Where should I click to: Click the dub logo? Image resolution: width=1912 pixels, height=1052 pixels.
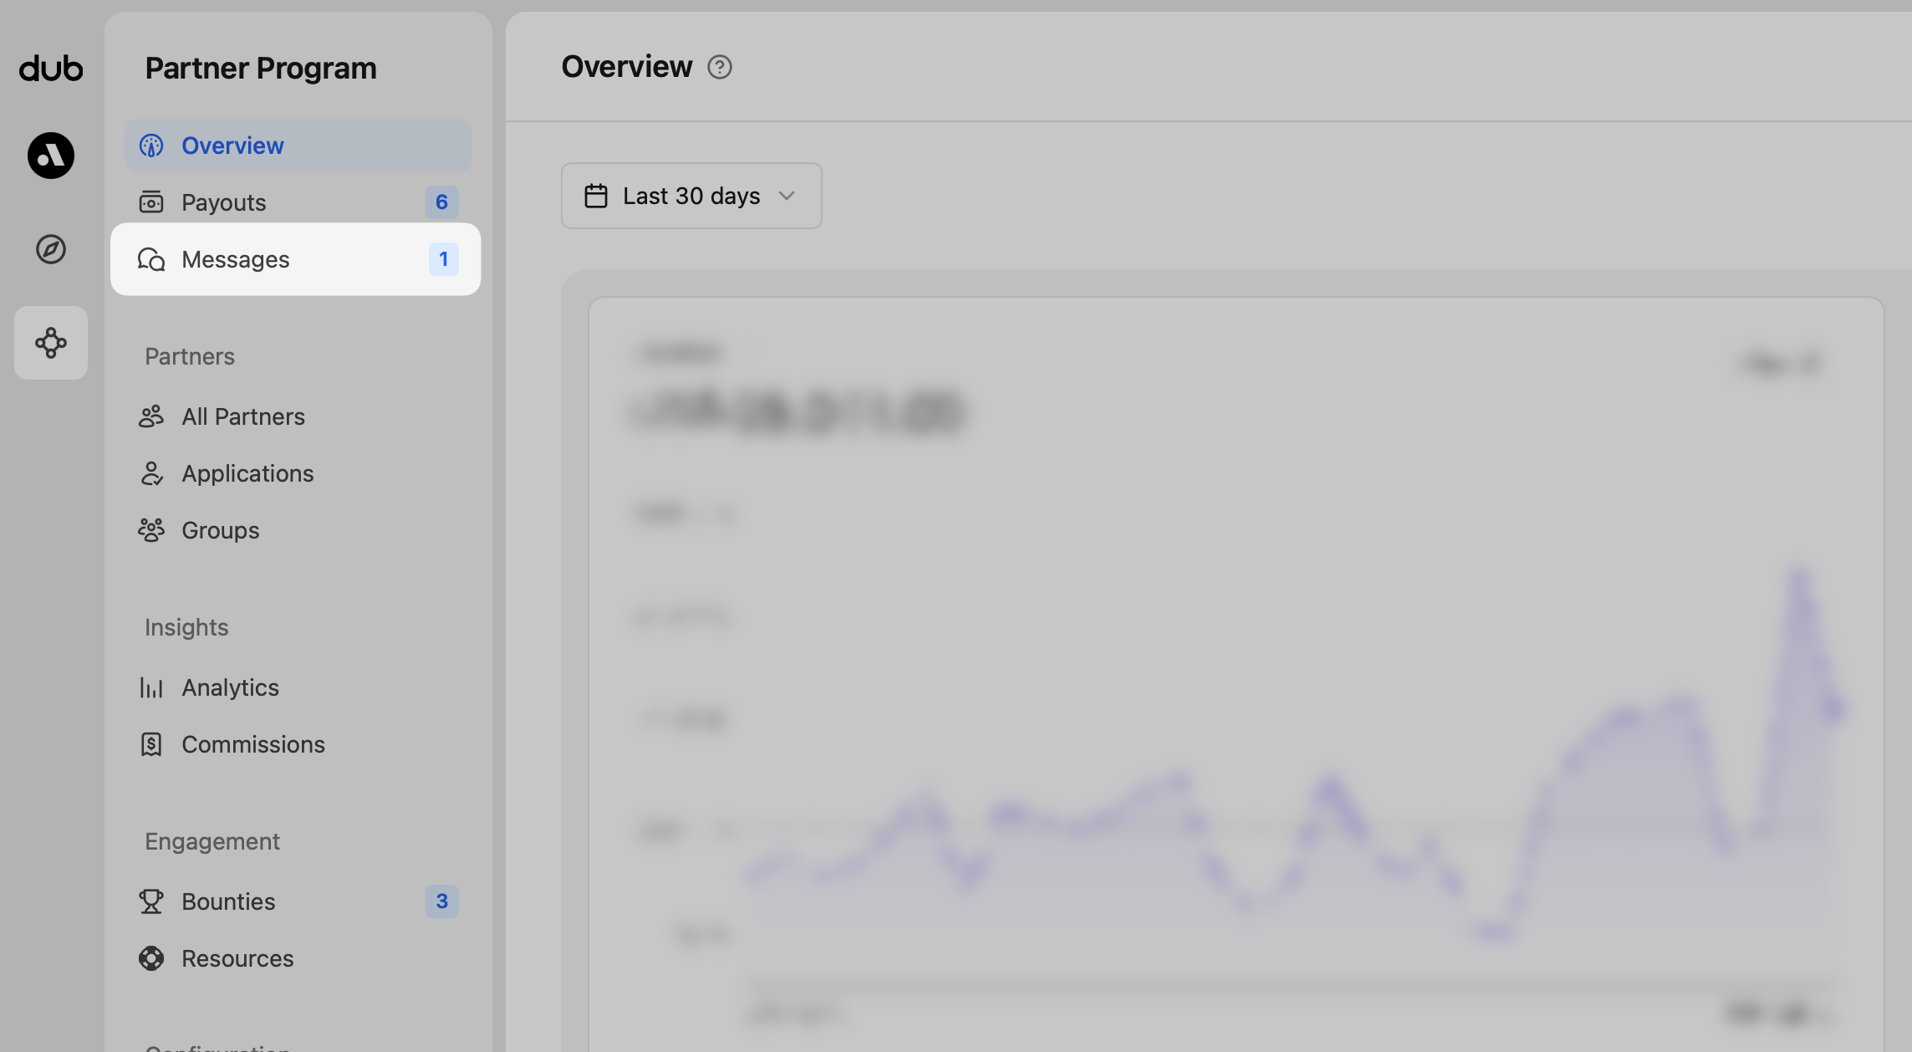pos(51,69)
